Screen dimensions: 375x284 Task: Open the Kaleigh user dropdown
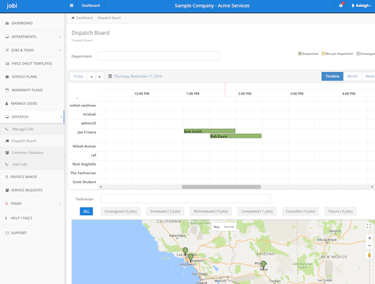[x=361, y=6]
